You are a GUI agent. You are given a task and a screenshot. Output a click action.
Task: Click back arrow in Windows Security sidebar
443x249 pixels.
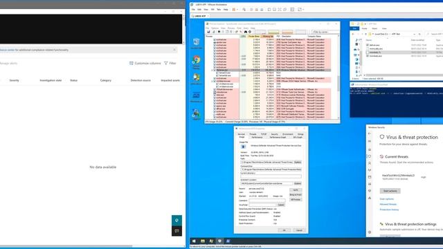click(370, 133)
